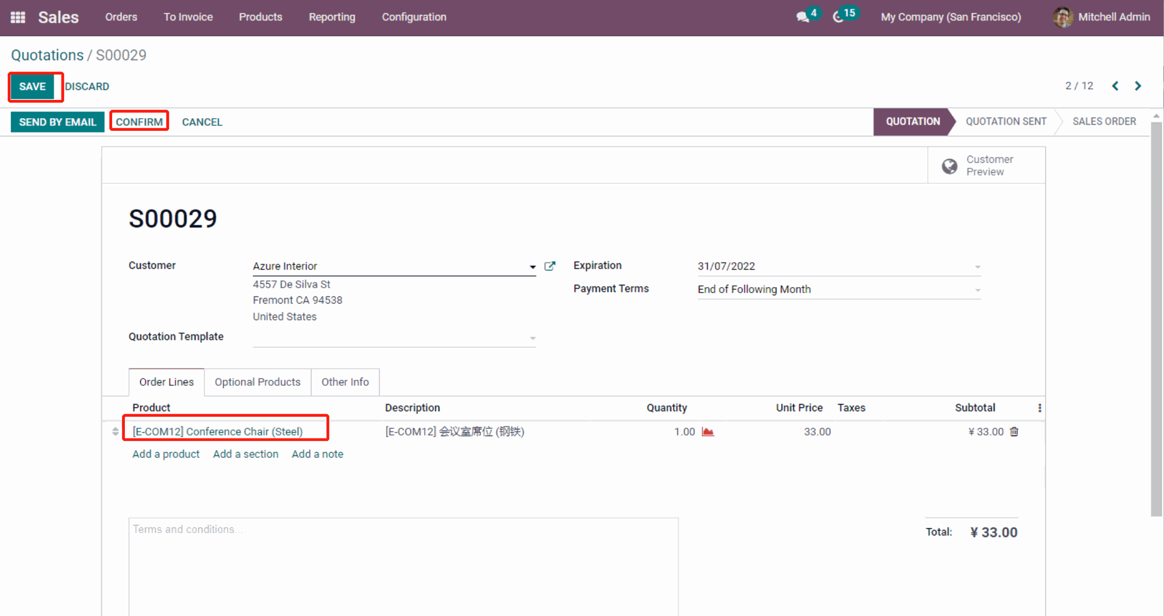1164x616 pixels.
Task: Click the Terms and conditions text field
Action: (403, 563)
